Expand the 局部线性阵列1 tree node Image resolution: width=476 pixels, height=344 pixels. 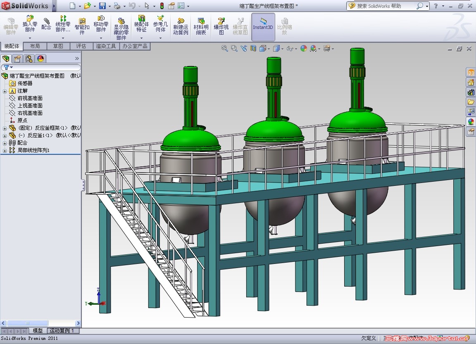pos(5,150)
